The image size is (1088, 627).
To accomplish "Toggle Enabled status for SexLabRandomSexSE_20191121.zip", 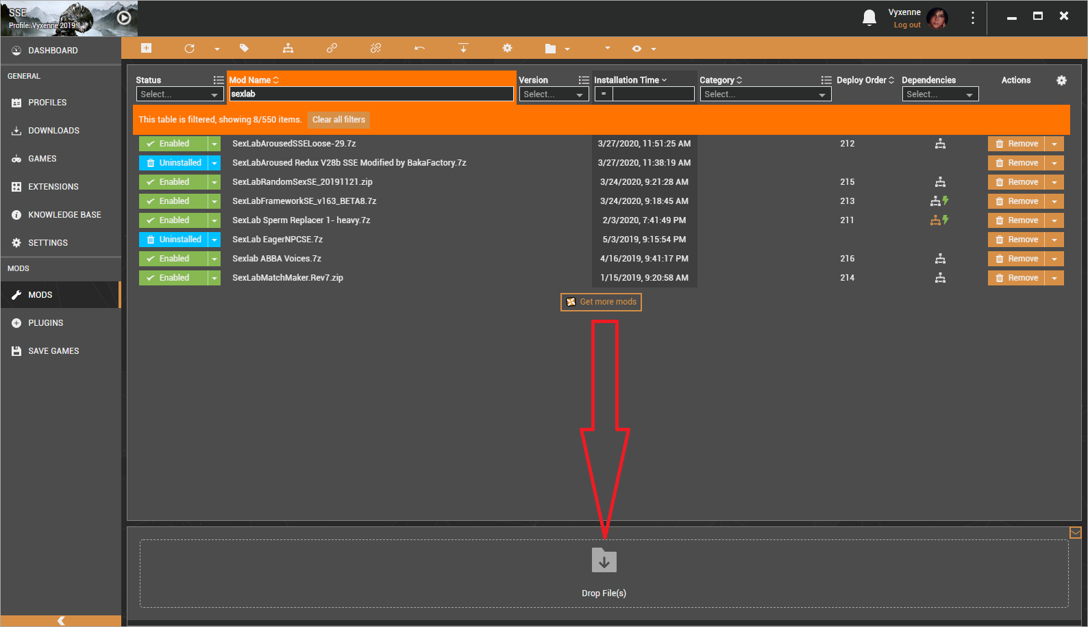I will (x=173, y=182).
